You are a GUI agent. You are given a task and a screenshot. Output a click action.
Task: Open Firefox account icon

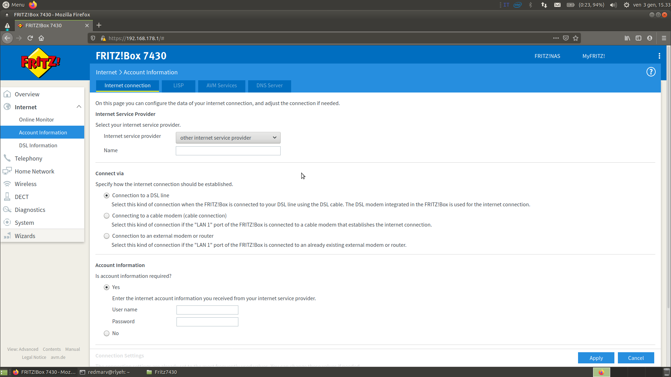[x=650, y=38]
